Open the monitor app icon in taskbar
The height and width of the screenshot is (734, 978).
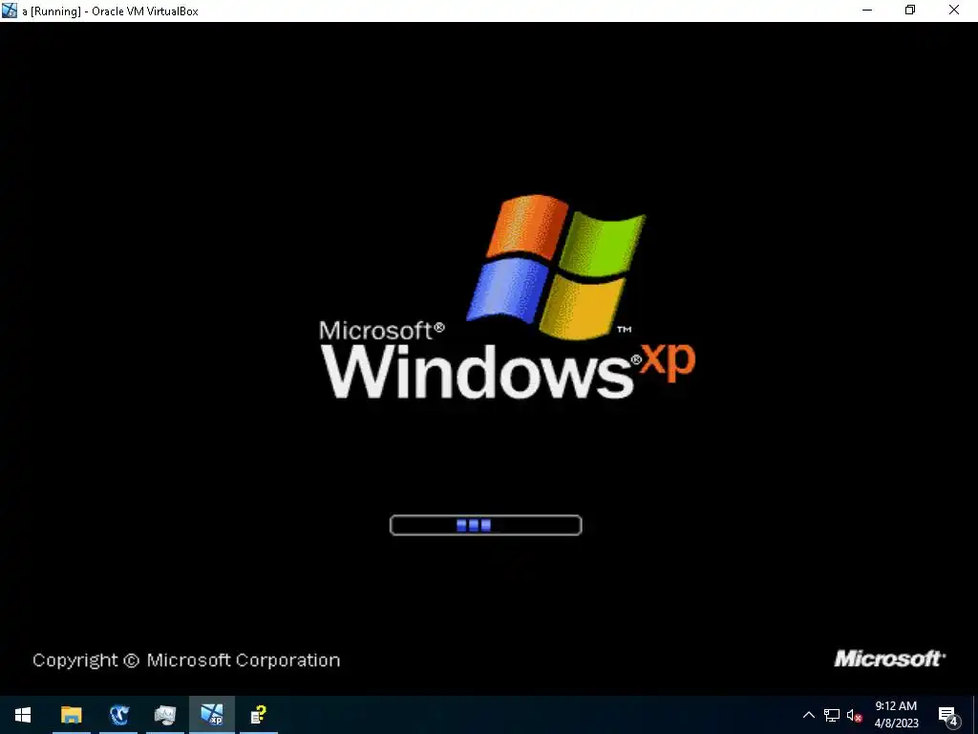tap(165, 715)
